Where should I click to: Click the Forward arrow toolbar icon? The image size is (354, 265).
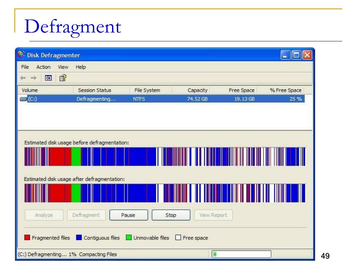[34, 78]
